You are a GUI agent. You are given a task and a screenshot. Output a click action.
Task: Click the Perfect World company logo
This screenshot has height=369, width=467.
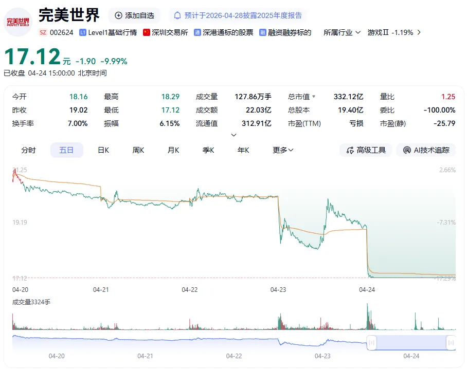18,22
